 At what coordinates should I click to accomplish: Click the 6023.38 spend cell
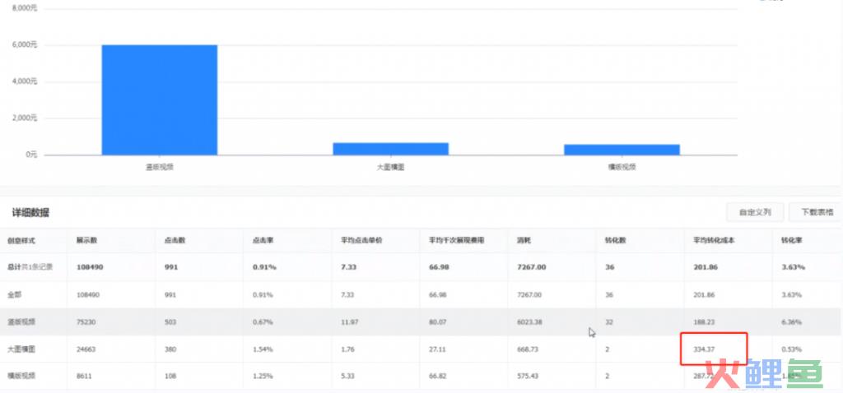529,322
